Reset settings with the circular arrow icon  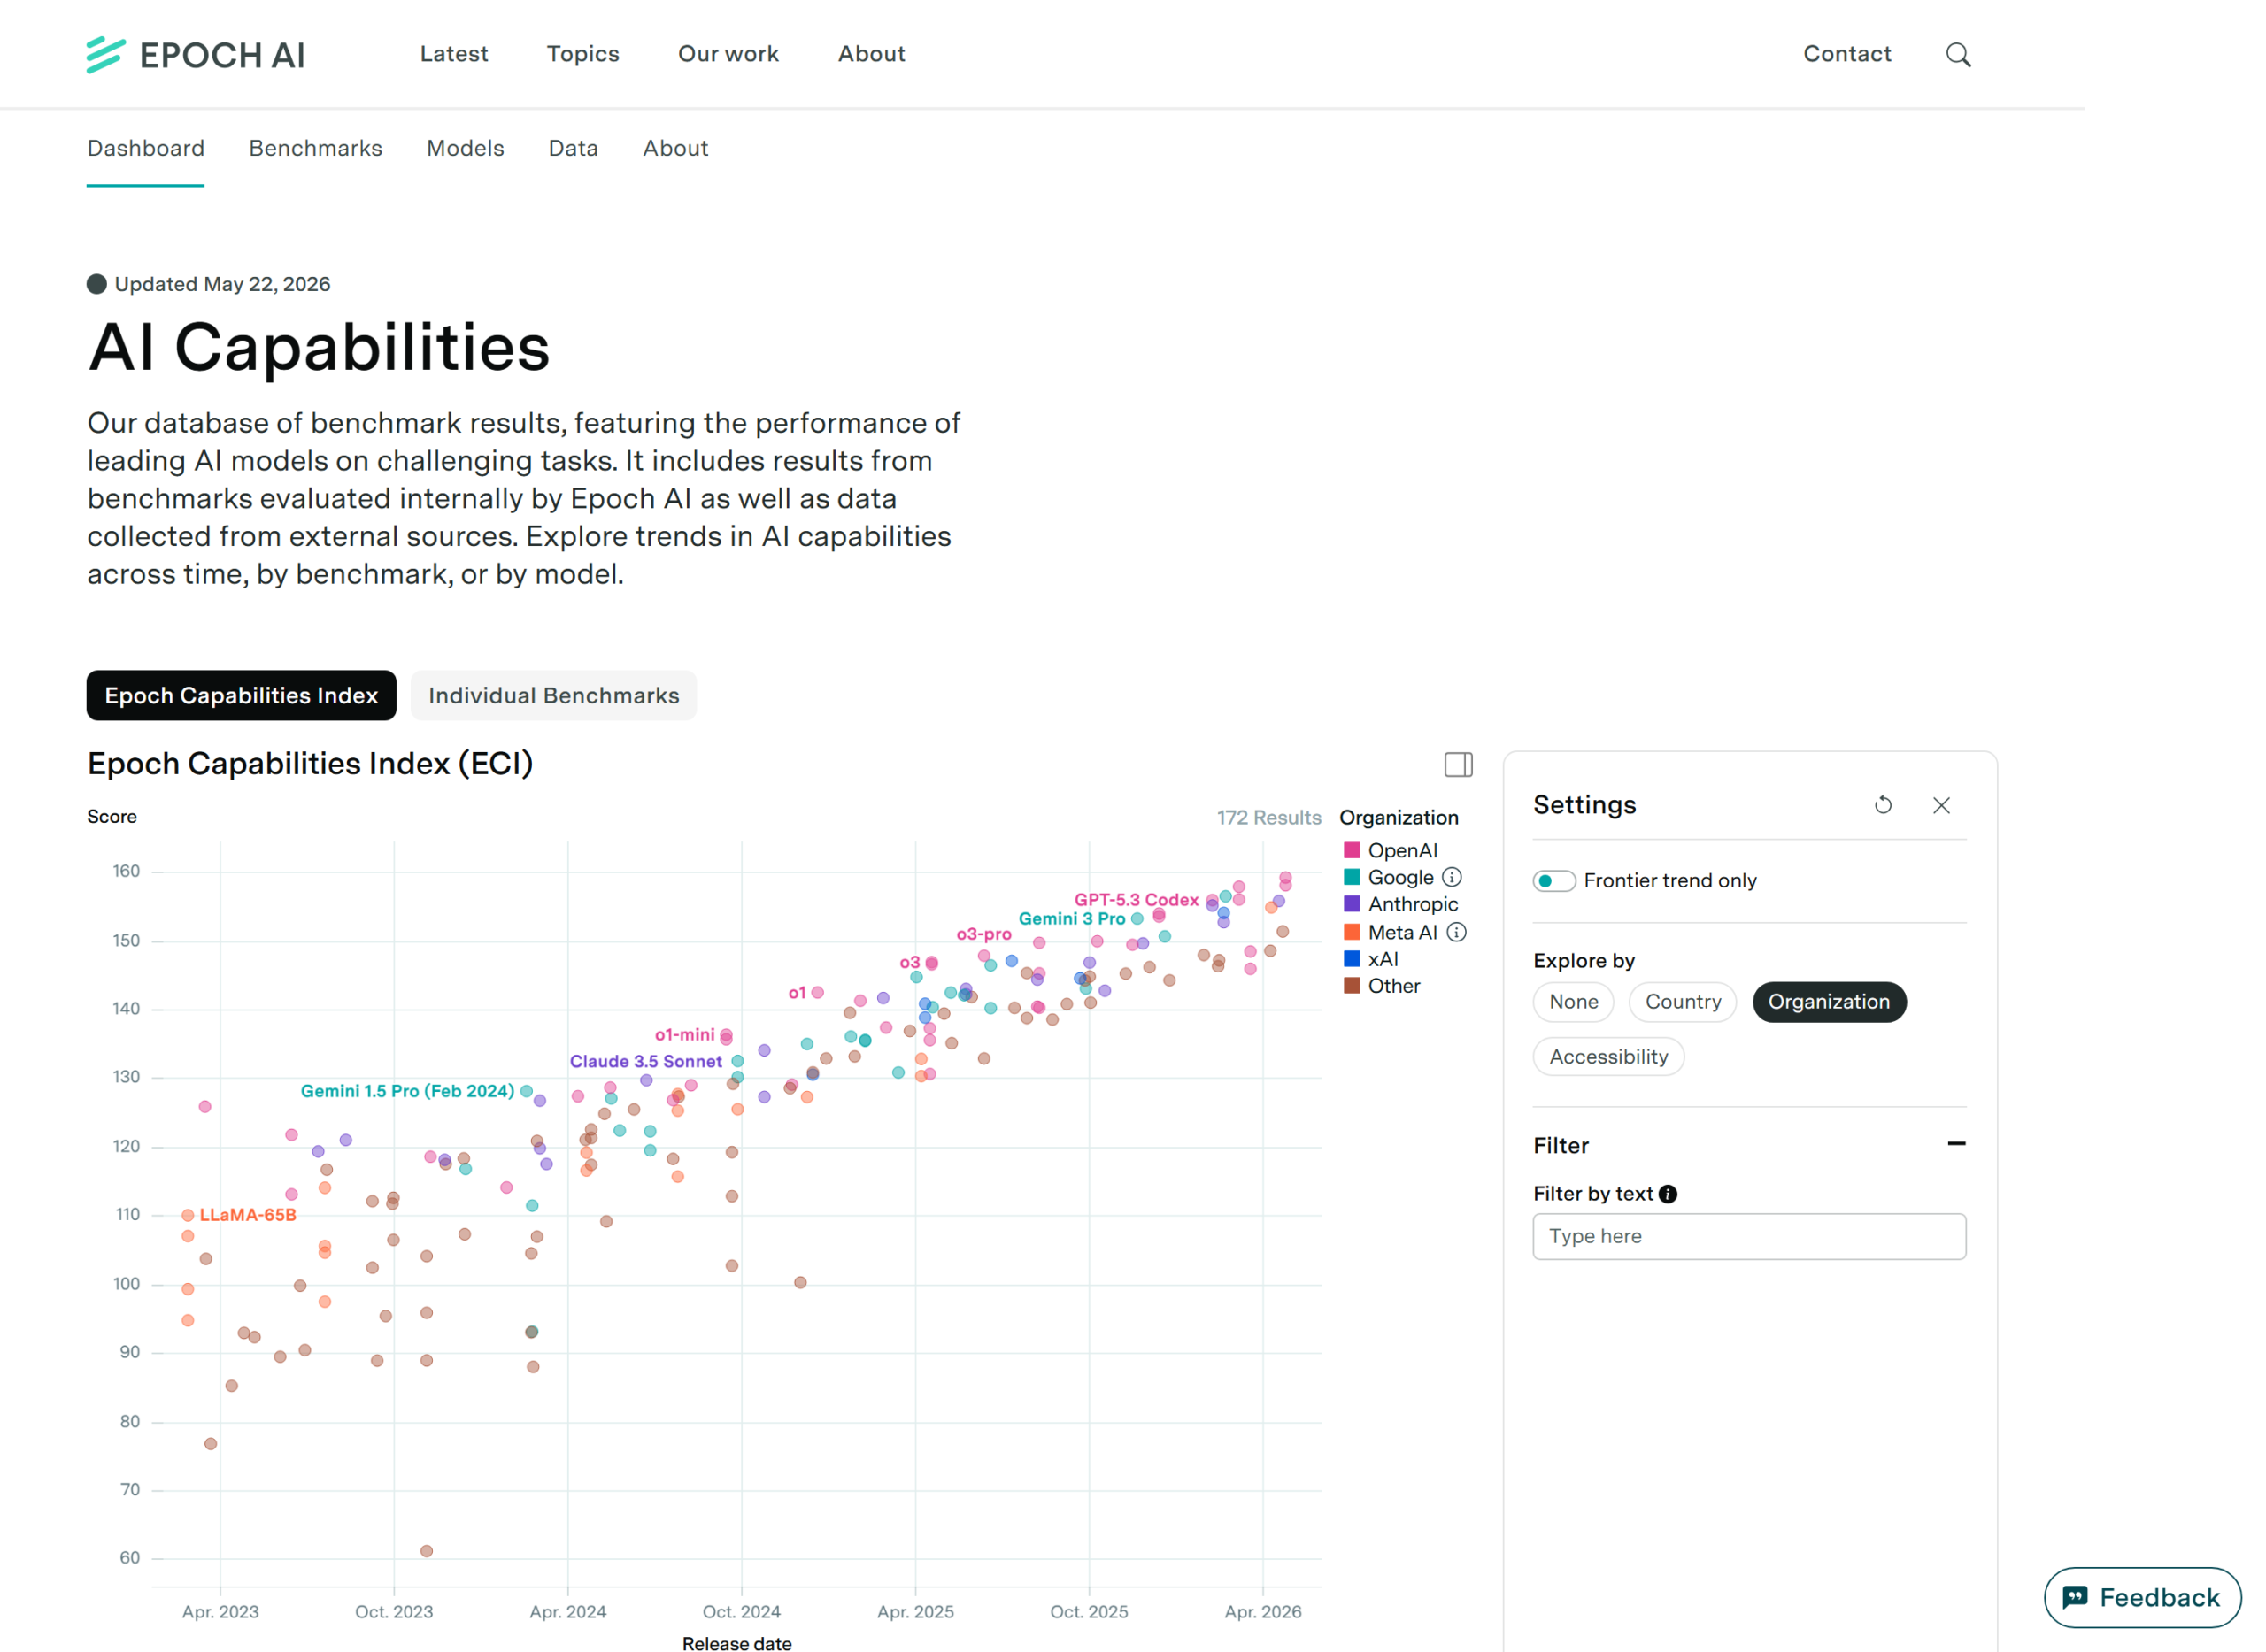click(1883, 805)
